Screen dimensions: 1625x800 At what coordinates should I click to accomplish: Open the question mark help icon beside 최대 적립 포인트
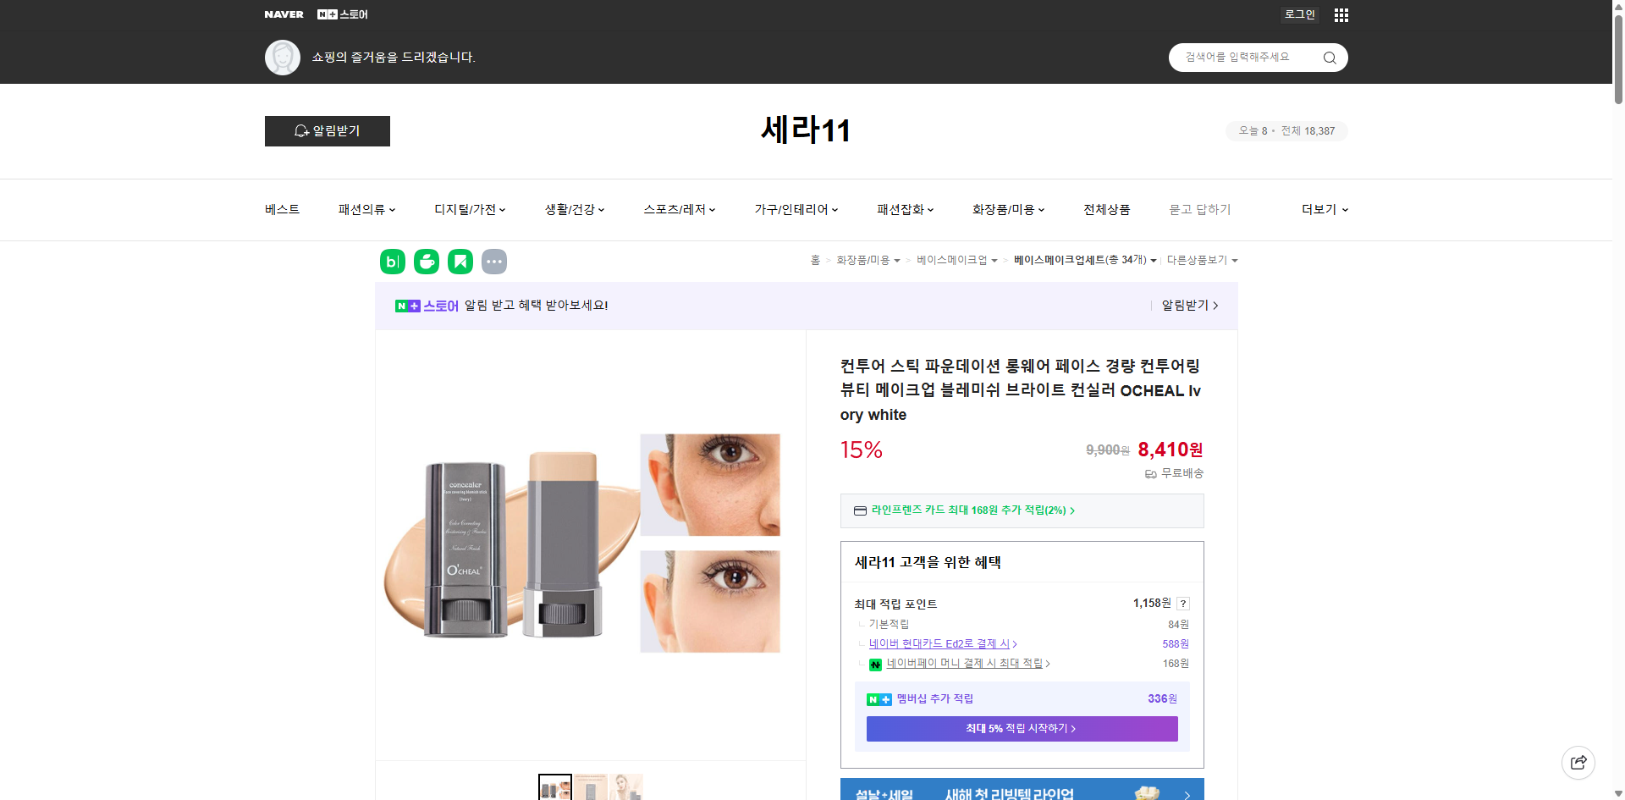[1183, 604]
